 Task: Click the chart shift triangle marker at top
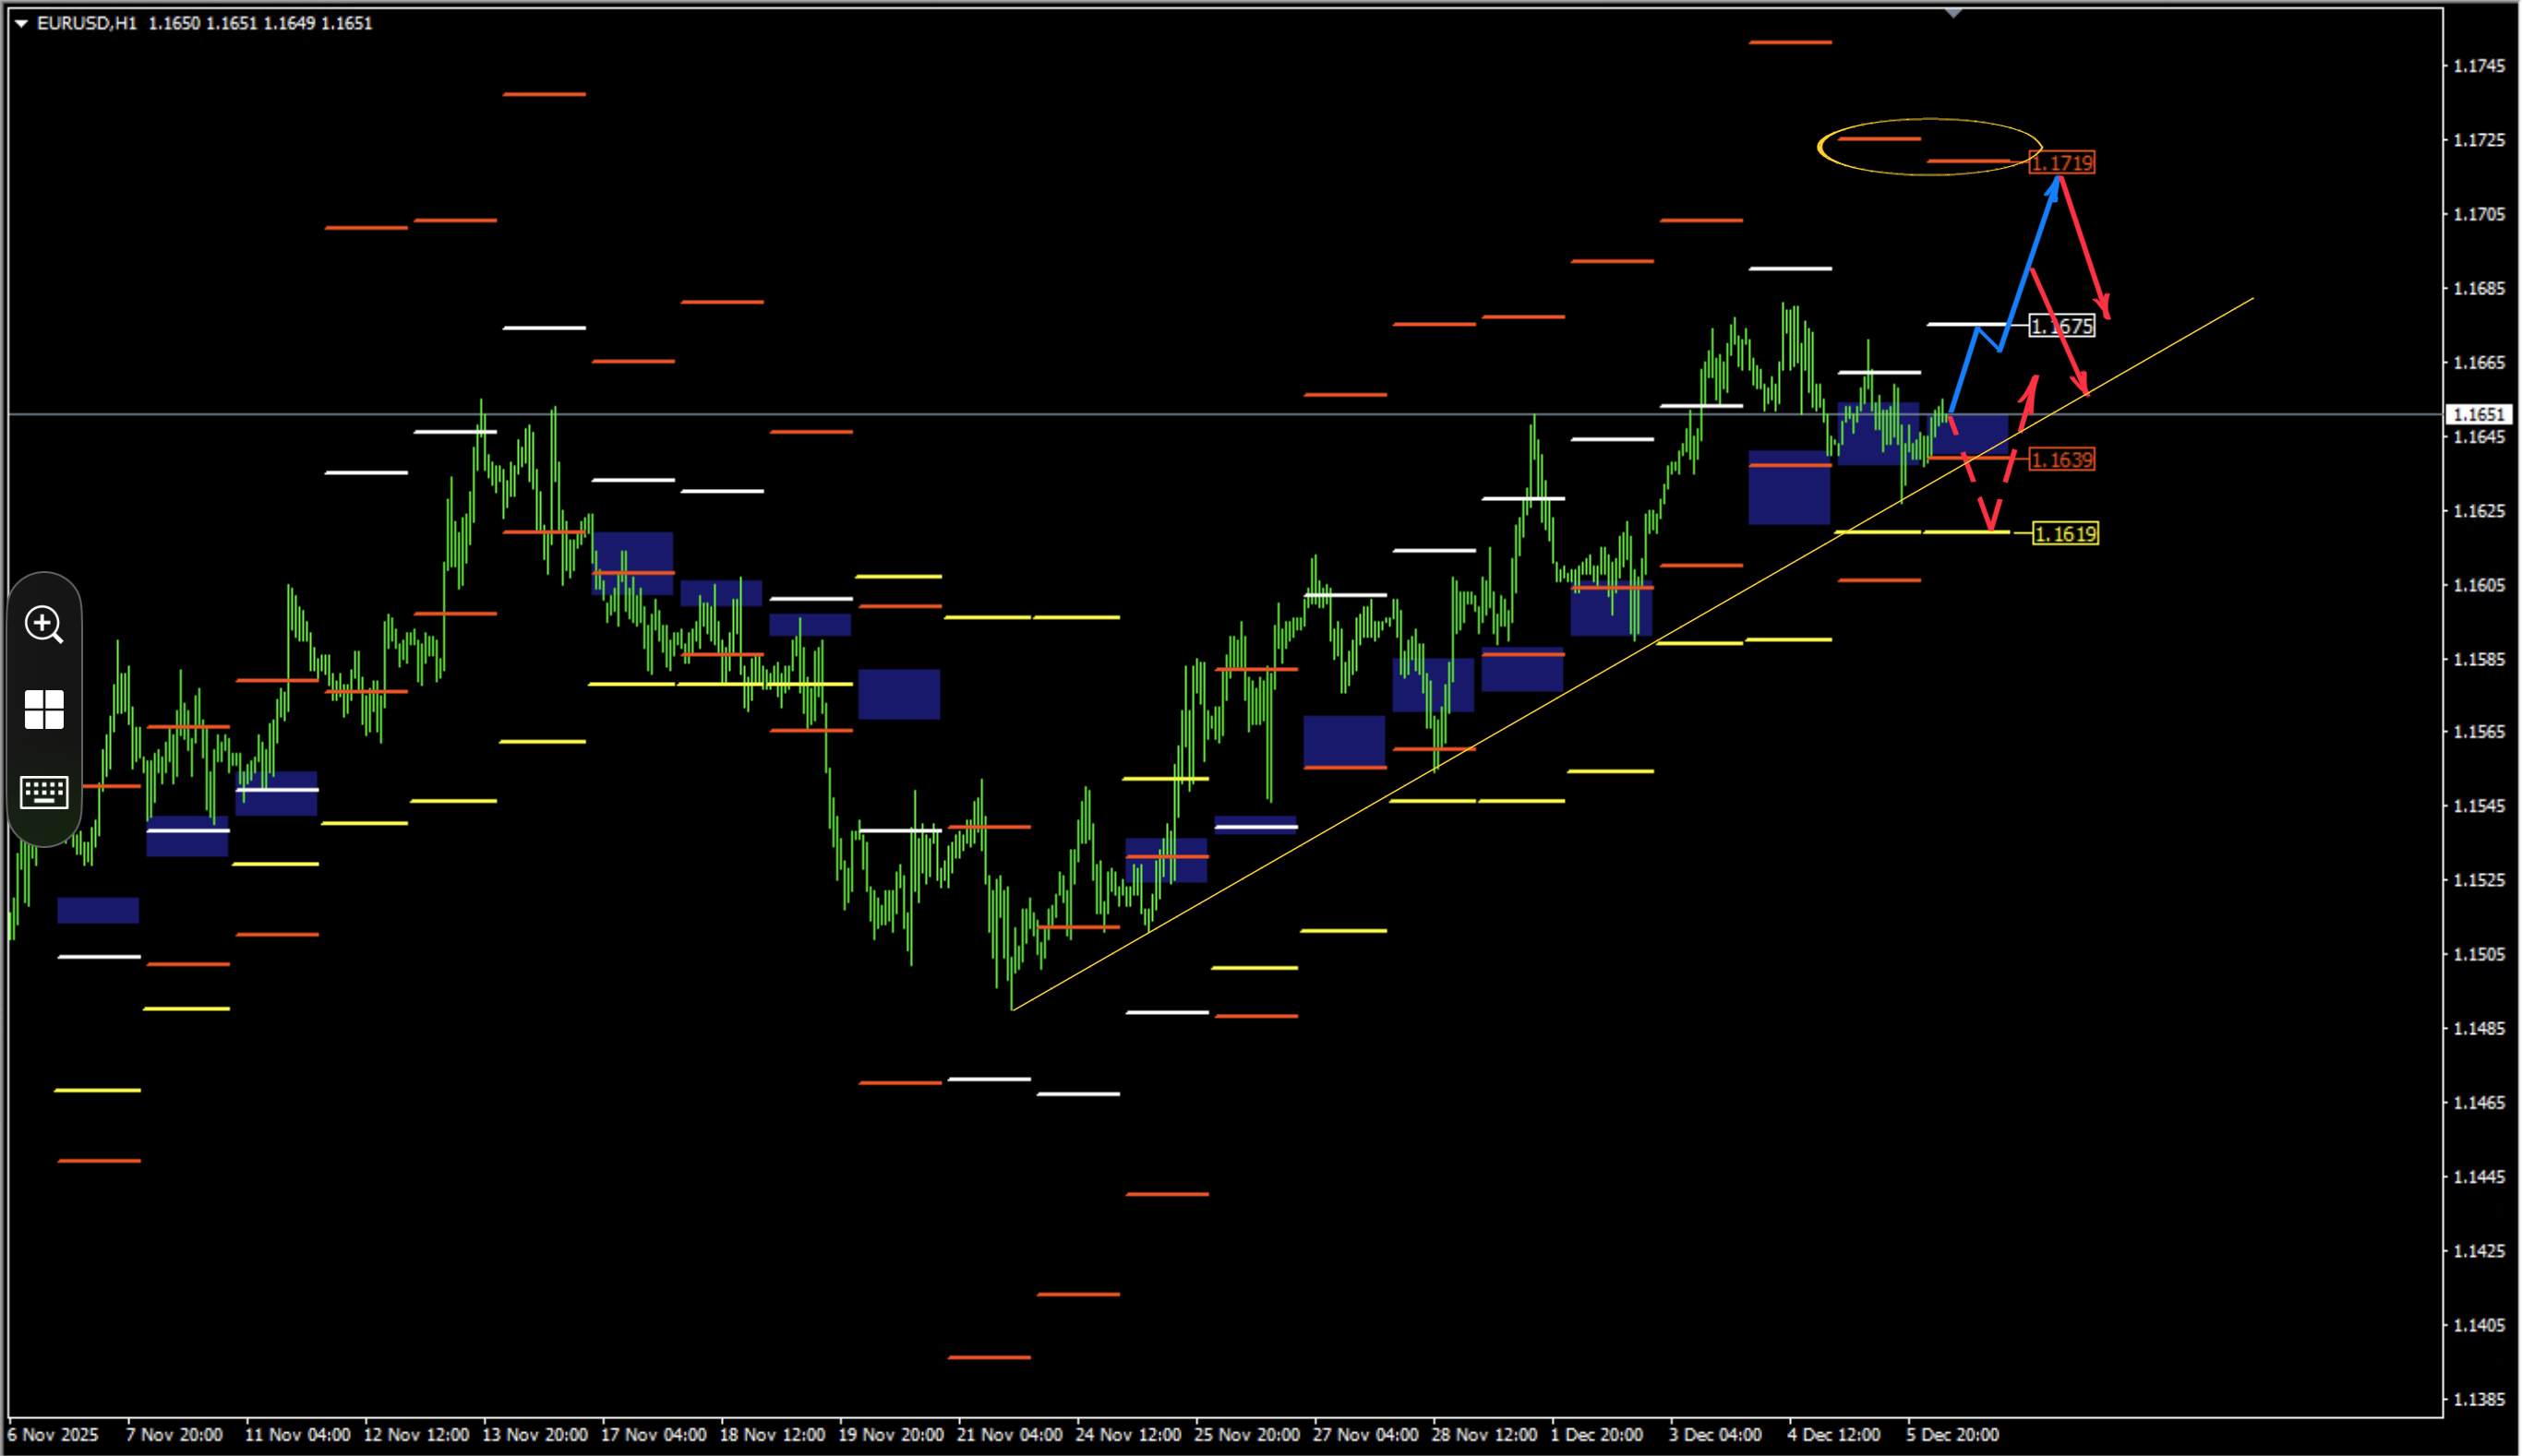pyautogui.click(x=1952, y=13)
